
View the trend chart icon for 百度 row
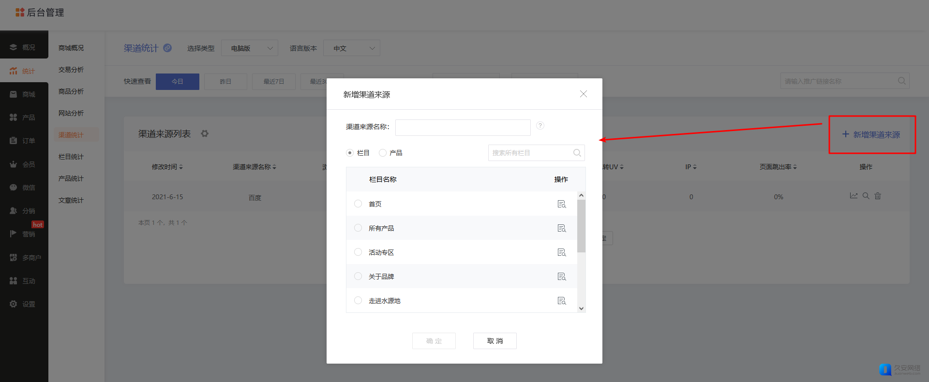point(854,196)
